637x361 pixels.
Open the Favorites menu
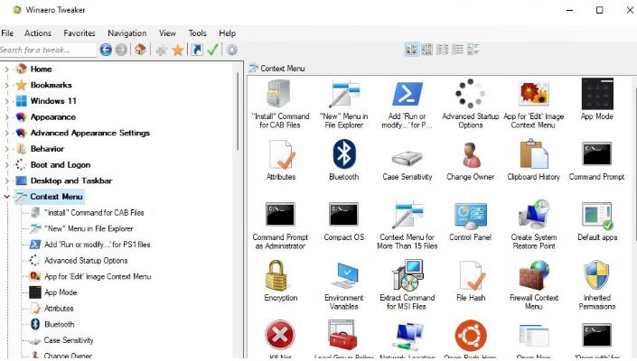click(80, 33)
